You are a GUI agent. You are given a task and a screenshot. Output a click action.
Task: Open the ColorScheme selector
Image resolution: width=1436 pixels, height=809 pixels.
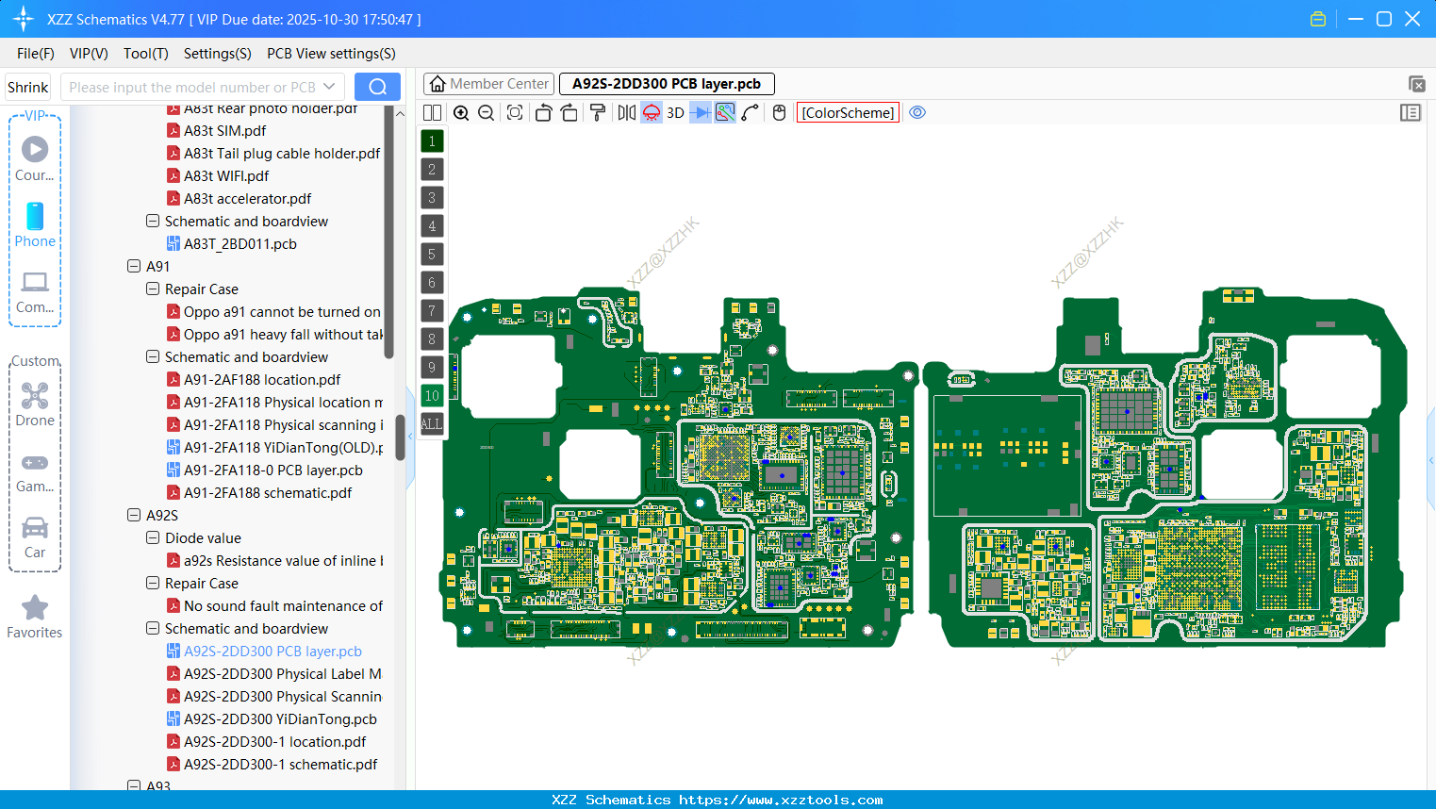coord(847,112)
